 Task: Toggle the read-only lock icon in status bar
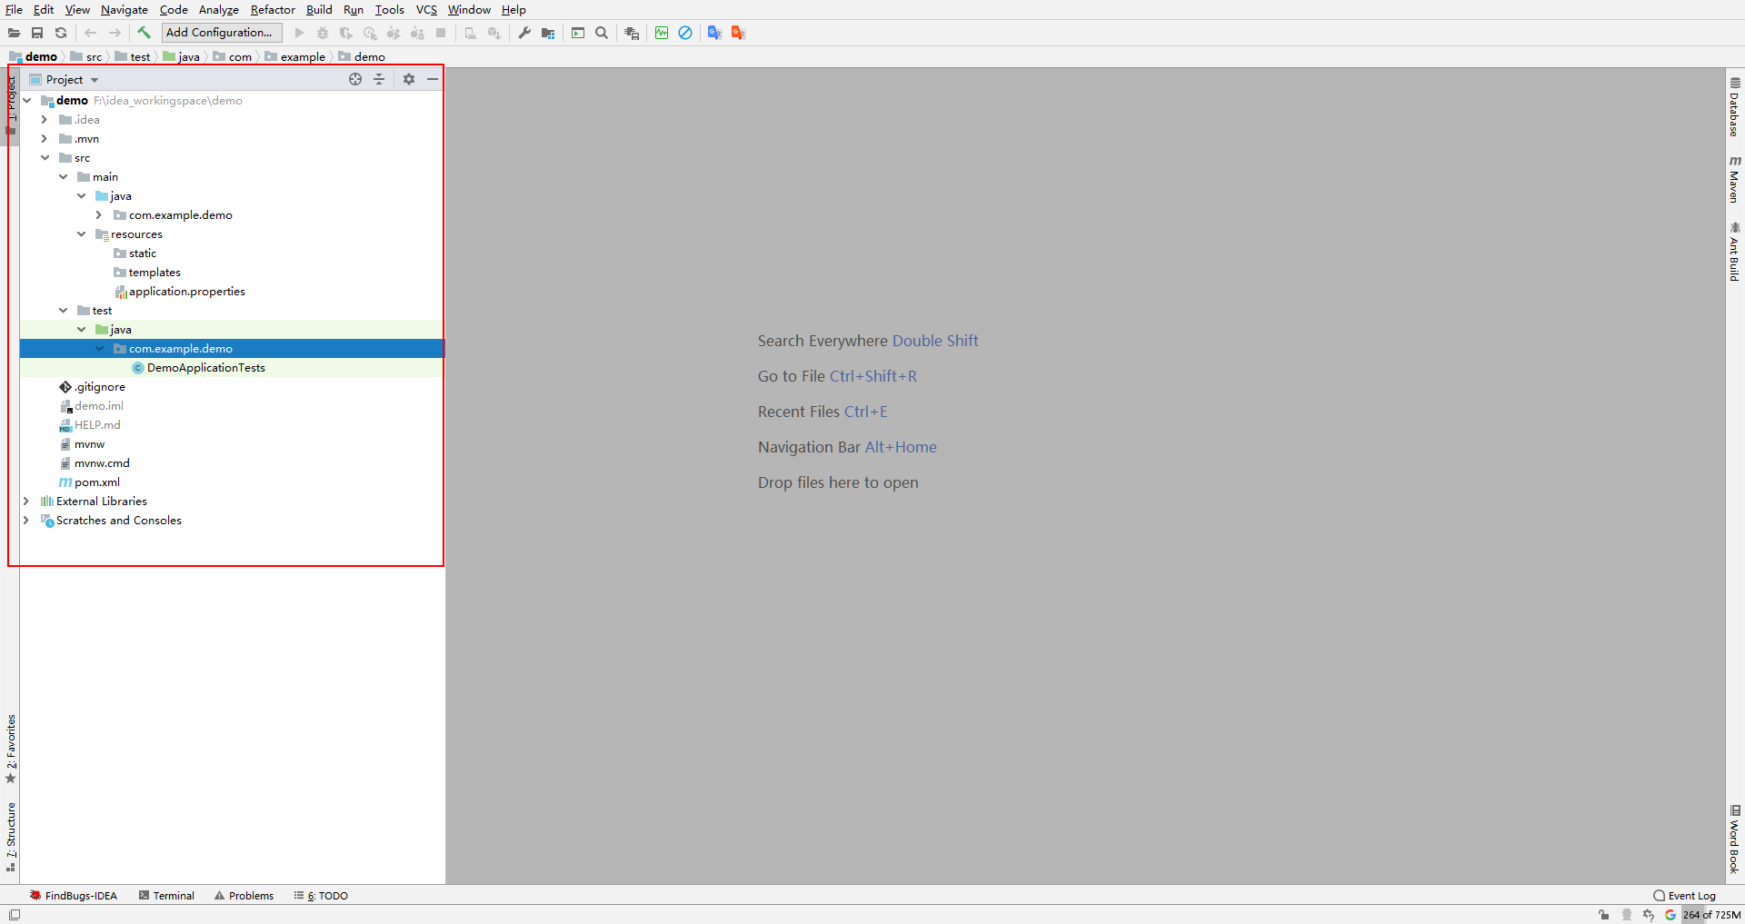[1604, 915]
